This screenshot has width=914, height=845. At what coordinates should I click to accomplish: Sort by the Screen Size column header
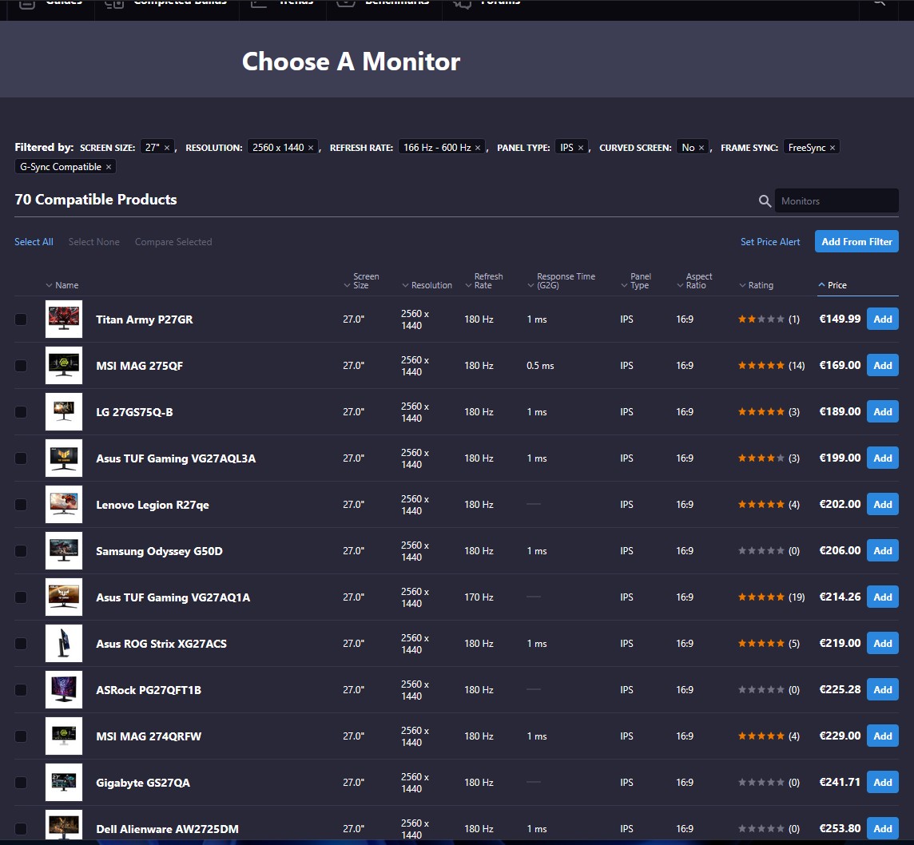[x=362, y=281]
